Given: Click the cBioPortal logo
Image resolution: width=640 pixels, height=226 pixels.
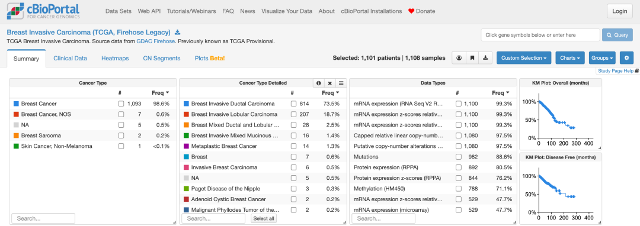Looking at the screenshot, I should (x=43, y=11).
